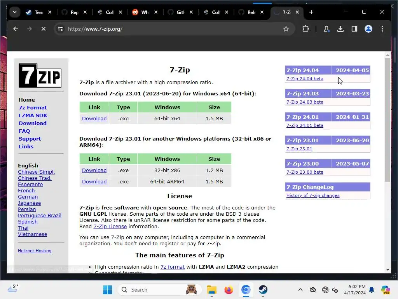Click the browser back arrow
The height and width of the screenshot is (299, 398).
coord(16,29)
